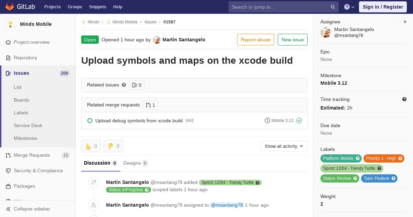This screenshot has width=413, height=217.
Task: Click the #1587 breadcrumb item
Action: click(x=169, y=22)
